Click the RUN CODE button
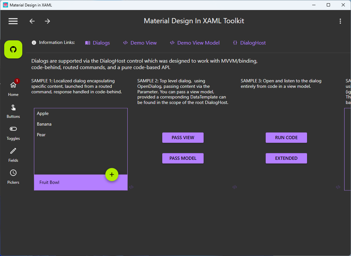This screenshot has height=256, width=351. coord(286,138)
